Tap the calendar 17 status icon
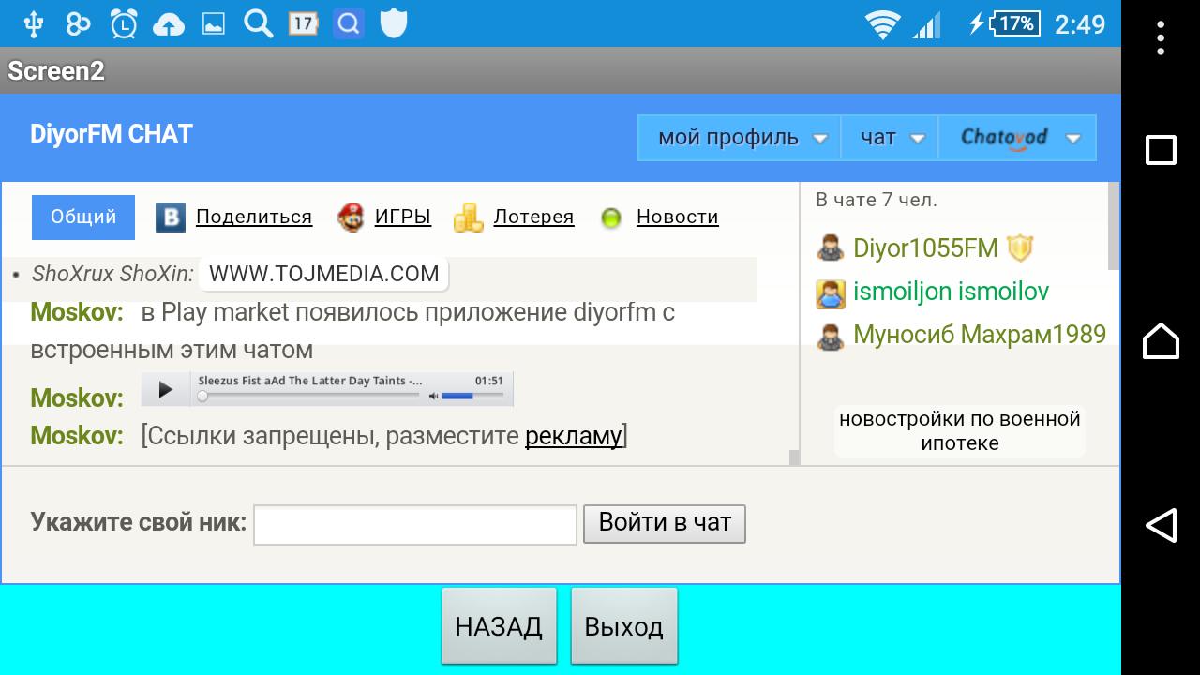This screenshot has height=675, width=1200. [x=303, y=23]
